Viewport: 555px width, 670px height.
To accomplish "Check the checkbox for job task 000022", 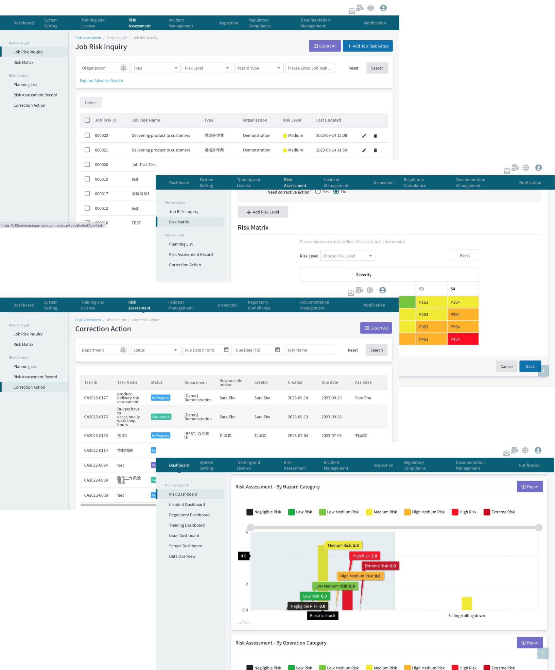I will [x=87, y=135].
